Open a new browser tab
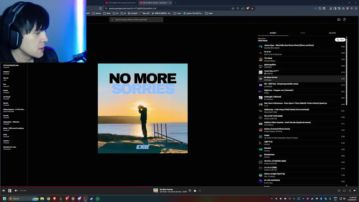 tap(175, 3)
